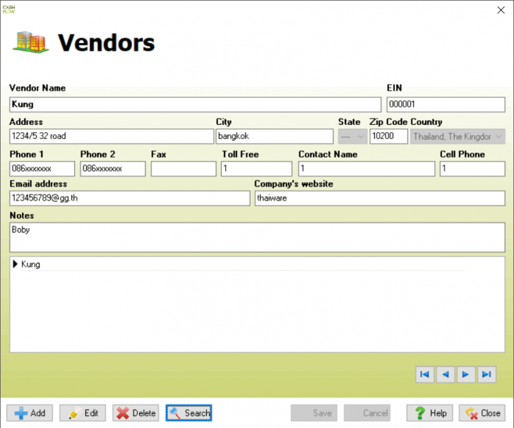The image size is (514, 428).
Task: Select the Kung entry in the vendor list
Action: [x=30, y=264]
